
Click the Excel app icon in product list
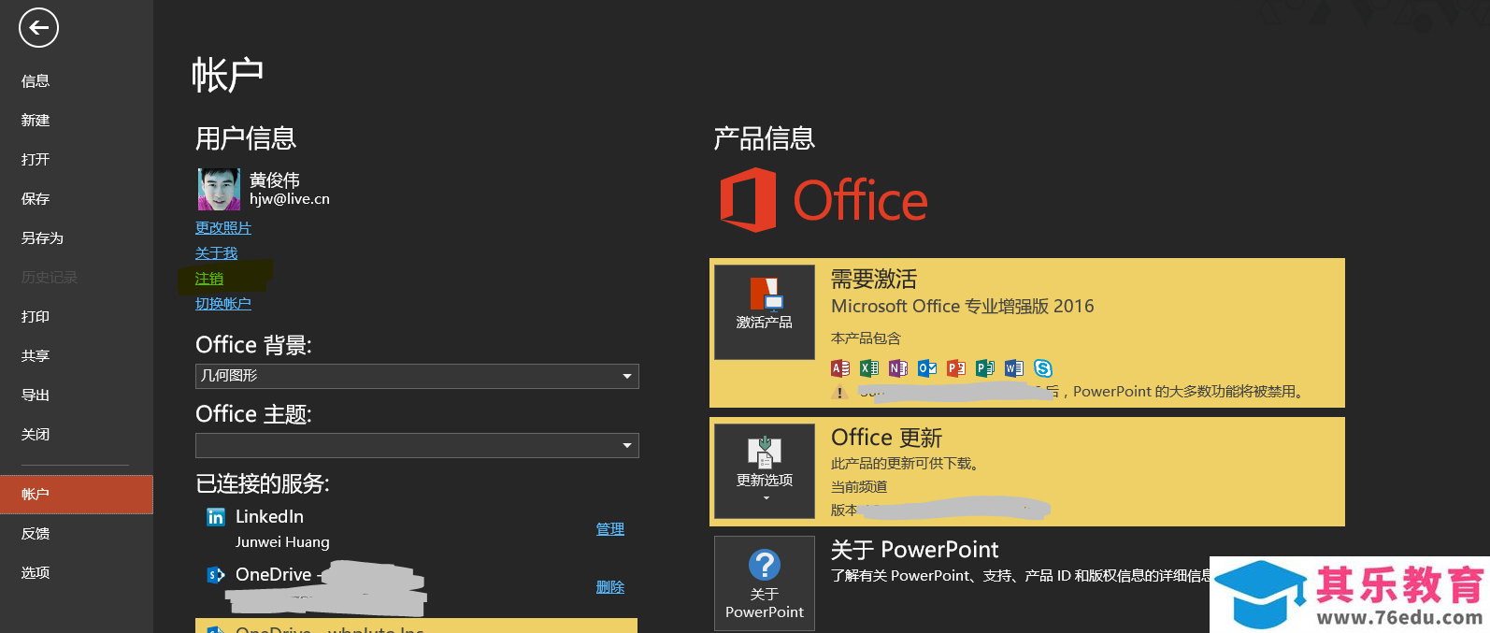tap(869, 368)
